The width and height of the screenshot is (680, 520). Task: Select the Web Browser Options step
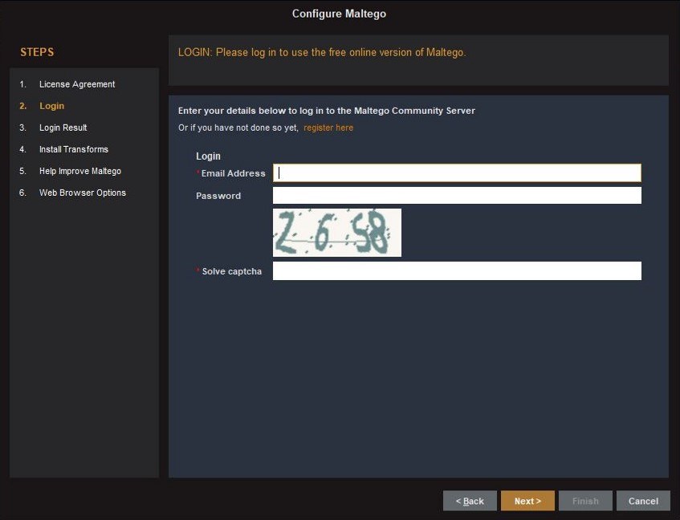pos(82,192)
